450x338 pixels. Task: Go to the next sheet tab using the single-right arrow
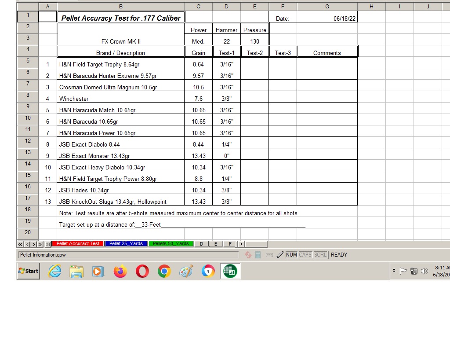(x=33, y=244)
